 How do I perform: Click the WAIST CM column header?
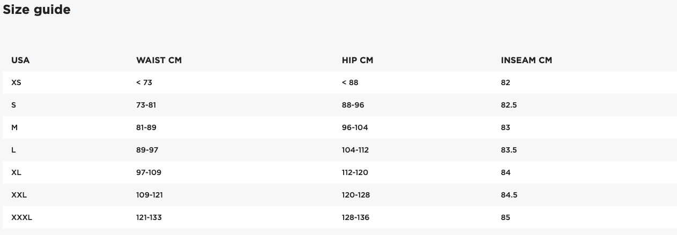(159, 60)
